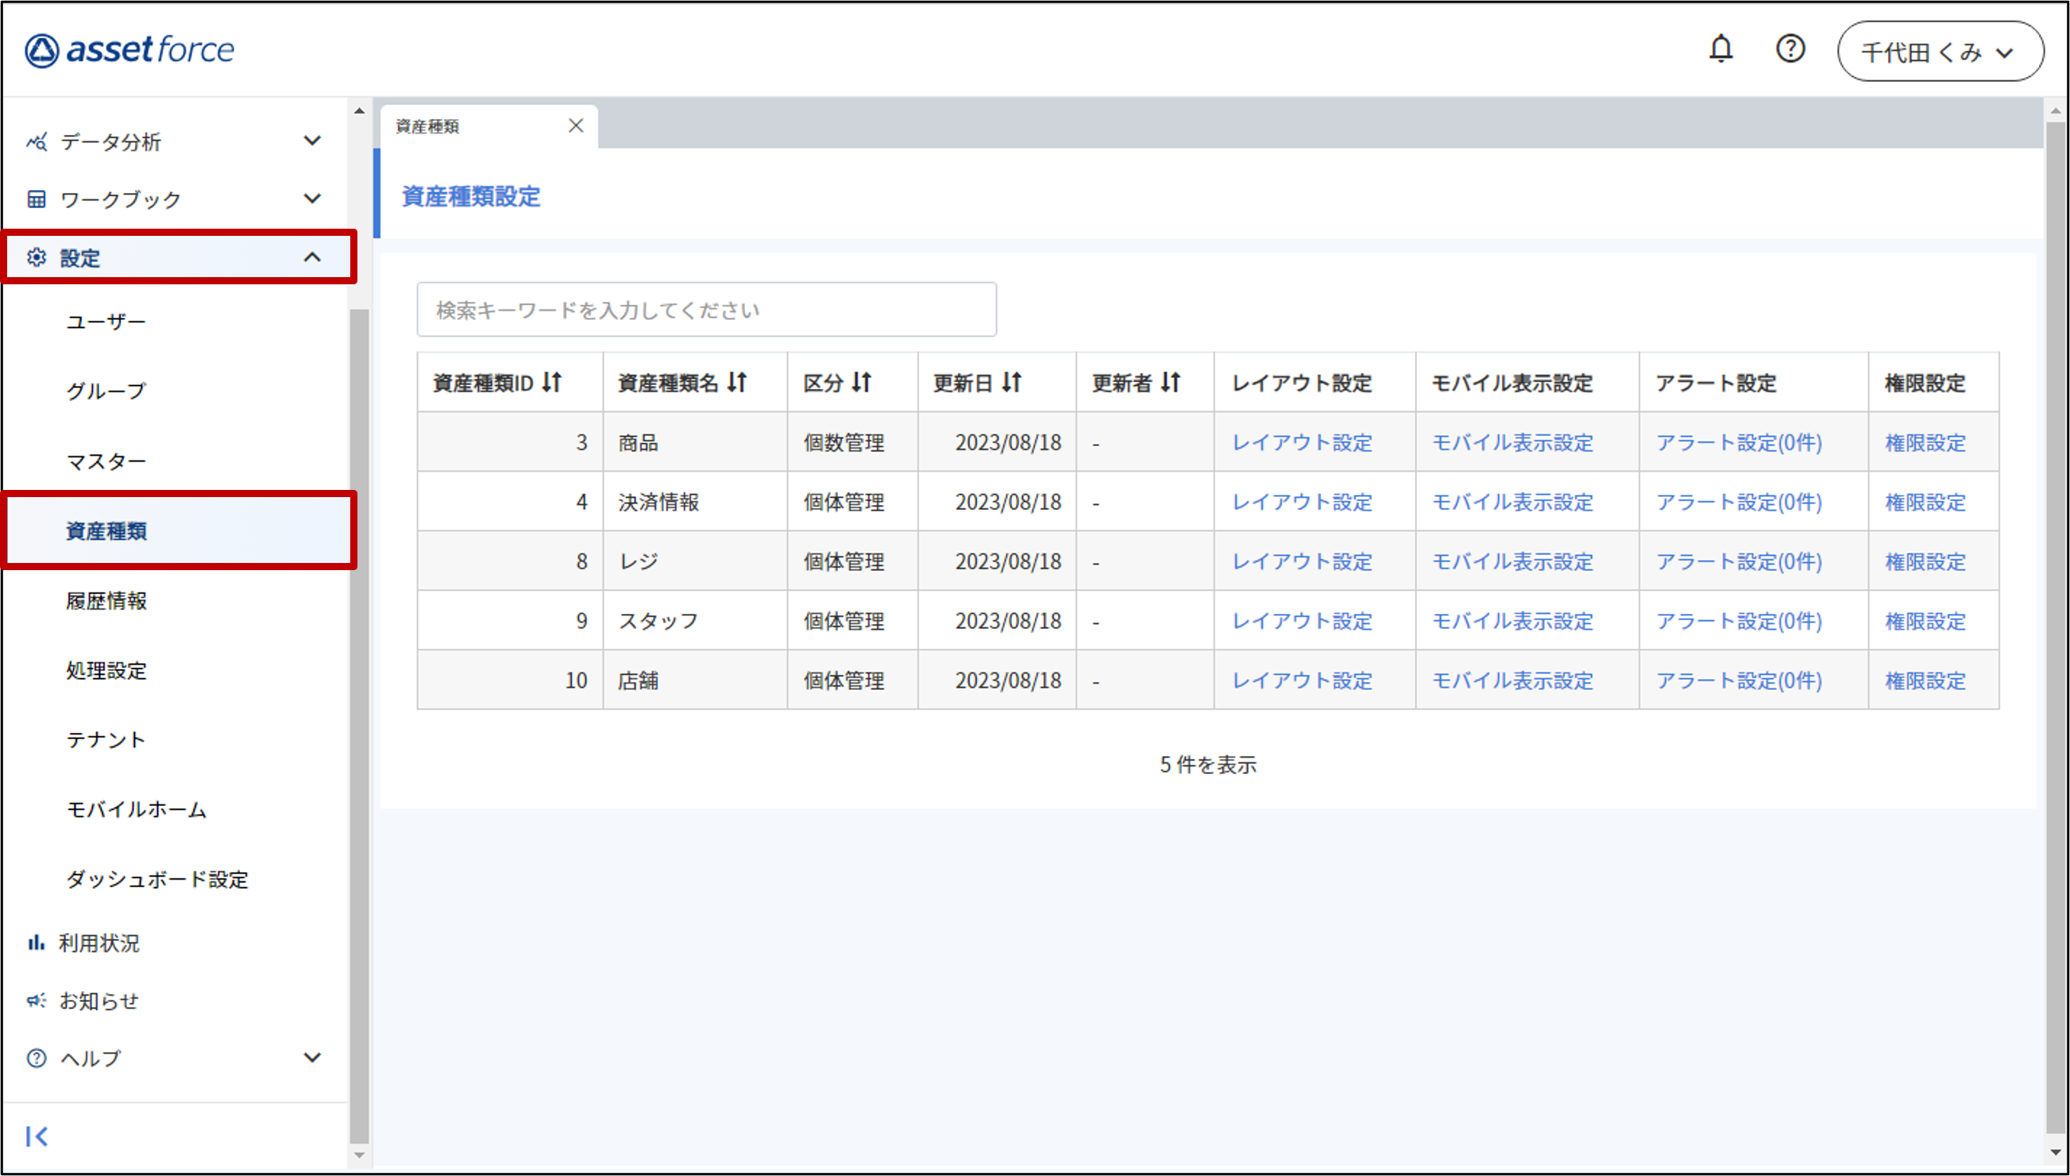The width and height of the screenshot is (2070, 1176).
Task: Collapse the sidebar with the arrow icon
Action: [x=37, y=1136]
